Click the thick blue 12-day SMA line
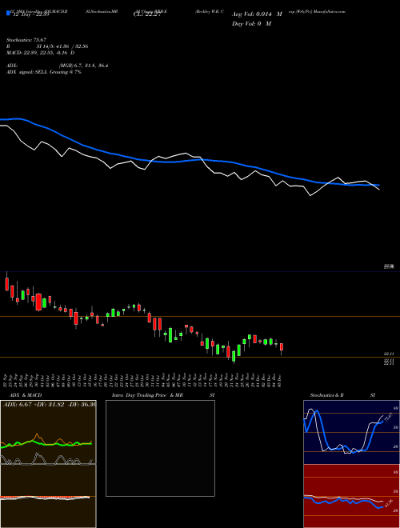The width and height of the screenshot is (400, 528). click(189, 160)
